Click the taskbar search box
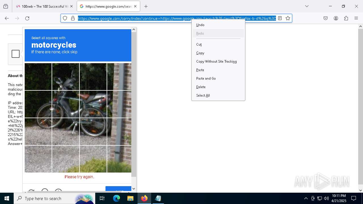This screenshot has height=204, width=363. 54,198
